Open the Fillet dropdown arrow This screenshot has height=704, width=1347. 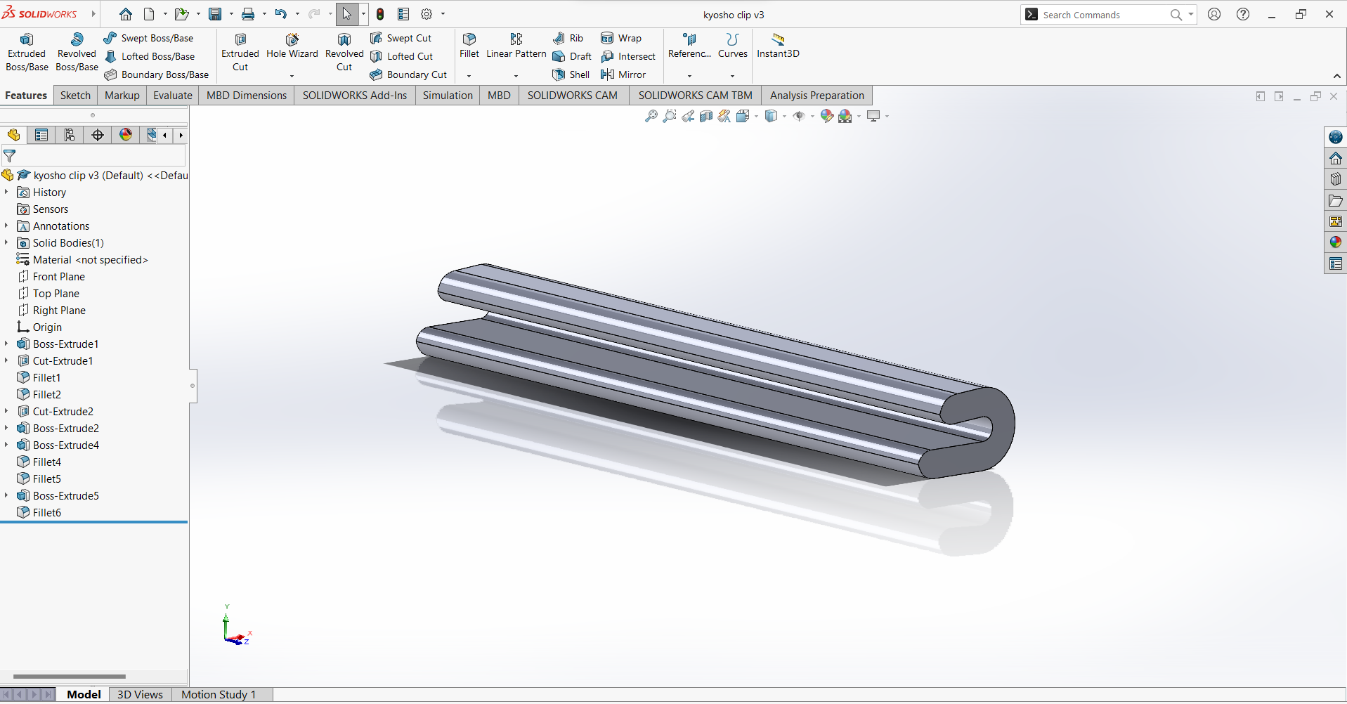[469, 76]
